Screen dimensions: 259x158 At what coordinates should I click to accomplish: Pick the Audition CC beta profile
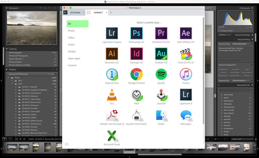tap(161, 54)
